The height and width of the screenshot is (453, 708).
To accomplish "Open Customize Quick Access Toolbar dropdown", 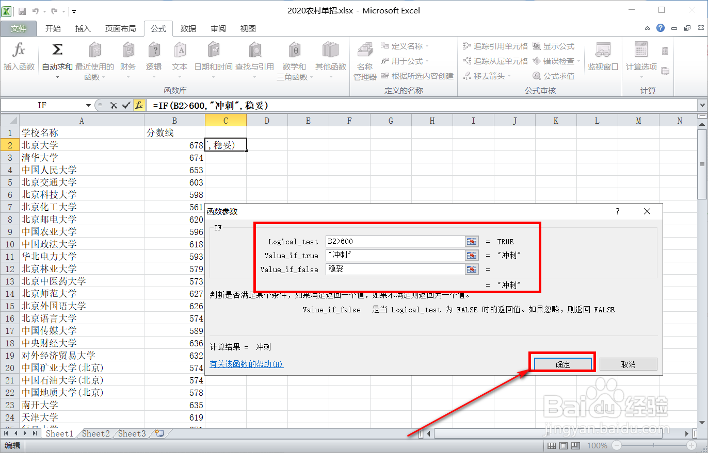I will pos(74,11).
